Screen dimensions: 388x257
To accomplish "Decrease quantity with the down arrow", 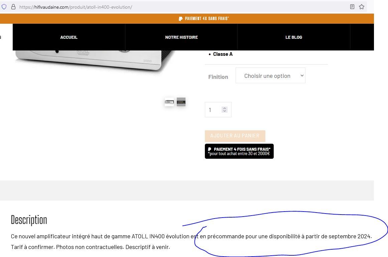I will (225, 111).
